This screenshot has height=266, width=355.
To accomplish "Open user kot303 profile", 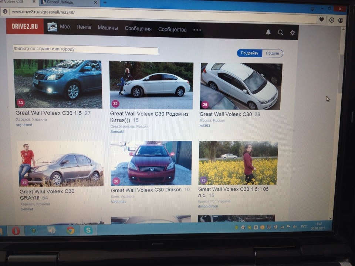I will tap(204, 126).
